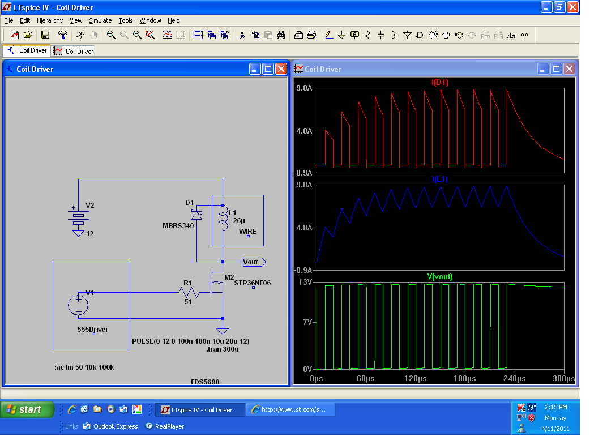Click the Halt hand icon next to Run
Image resolution: width=590 pixels, height=436 pixels.
pos(93,35)
